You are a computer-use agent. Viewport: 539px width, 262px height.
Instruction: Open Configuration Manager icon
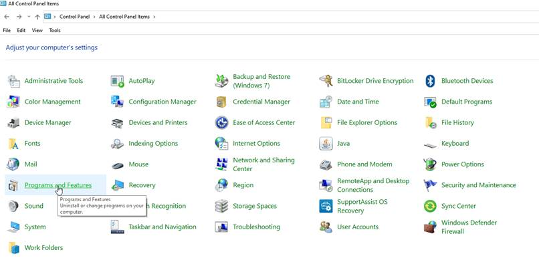118,102
